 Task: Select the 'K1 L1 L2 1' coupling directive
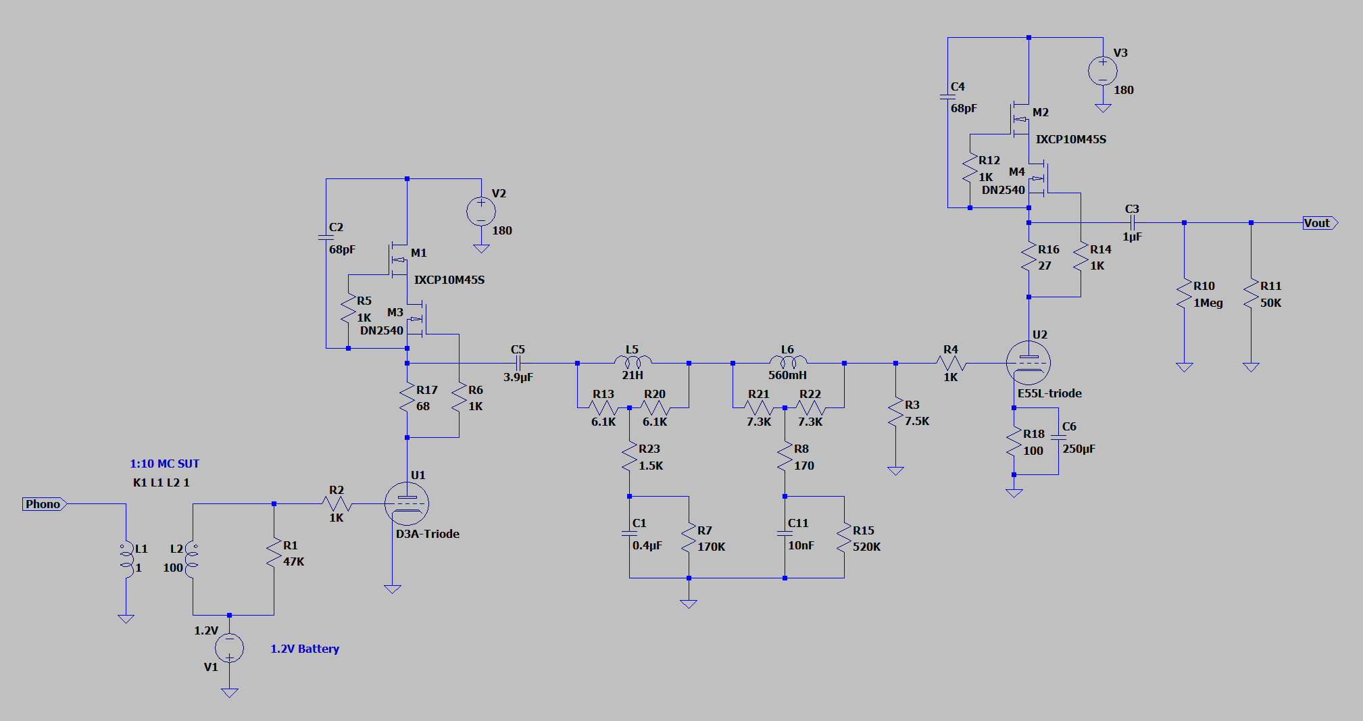(162, 482)
